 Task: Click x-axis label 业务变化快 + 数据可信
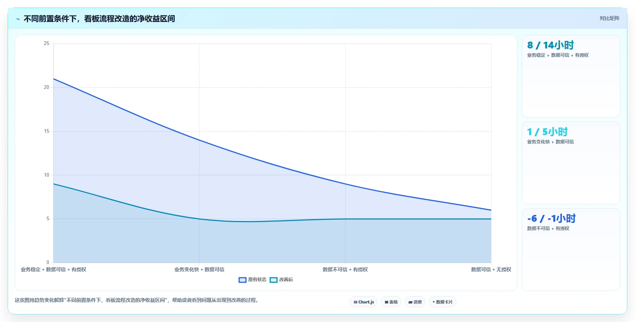199,269
